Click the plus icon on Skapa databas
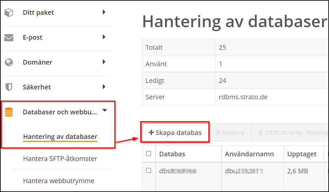 coord(151,133)
